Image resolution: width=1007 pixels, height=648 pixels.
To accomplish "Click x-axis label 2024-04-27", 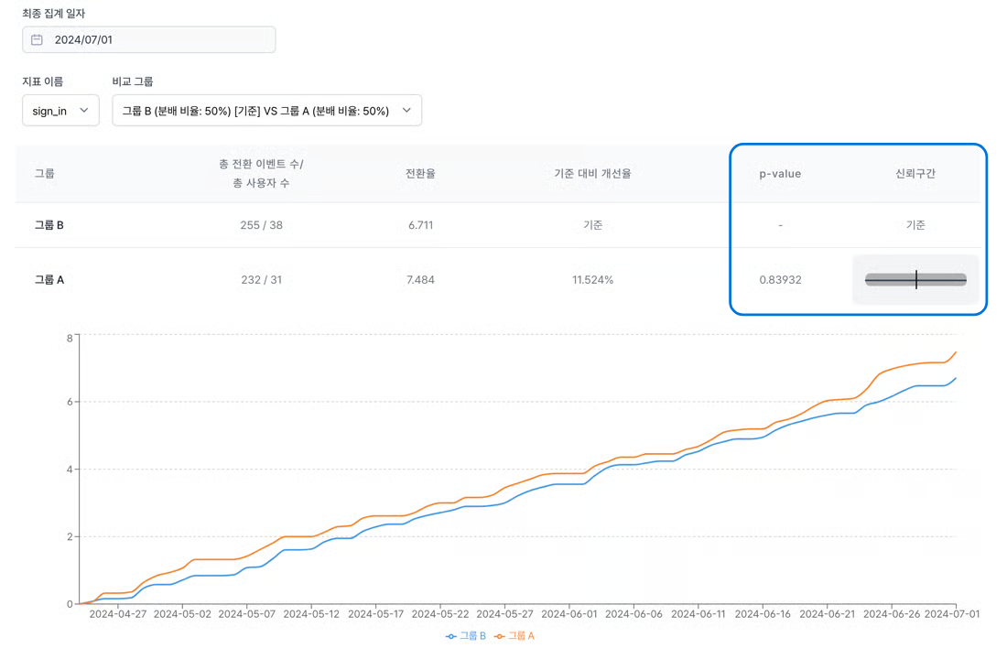I will click(117, 614).
